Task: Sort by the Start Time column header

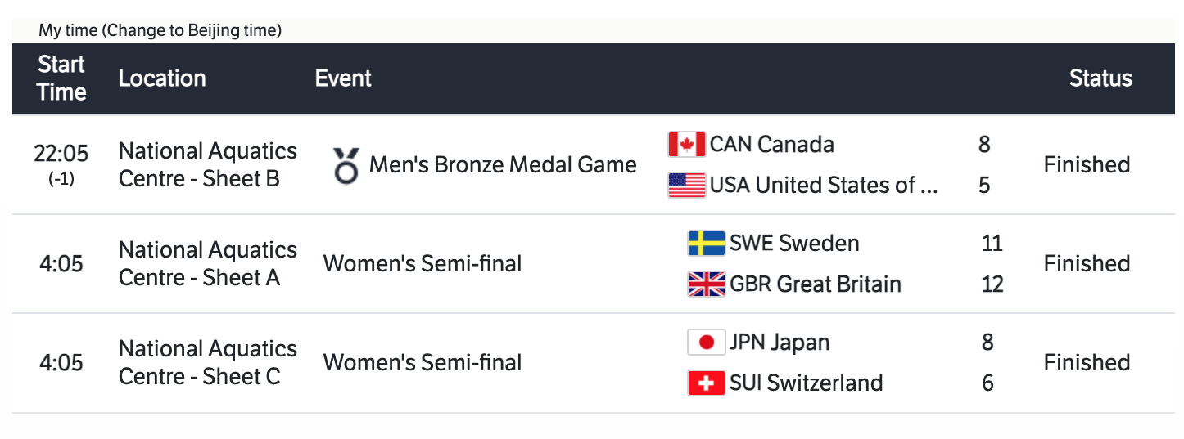Action: 61,78
